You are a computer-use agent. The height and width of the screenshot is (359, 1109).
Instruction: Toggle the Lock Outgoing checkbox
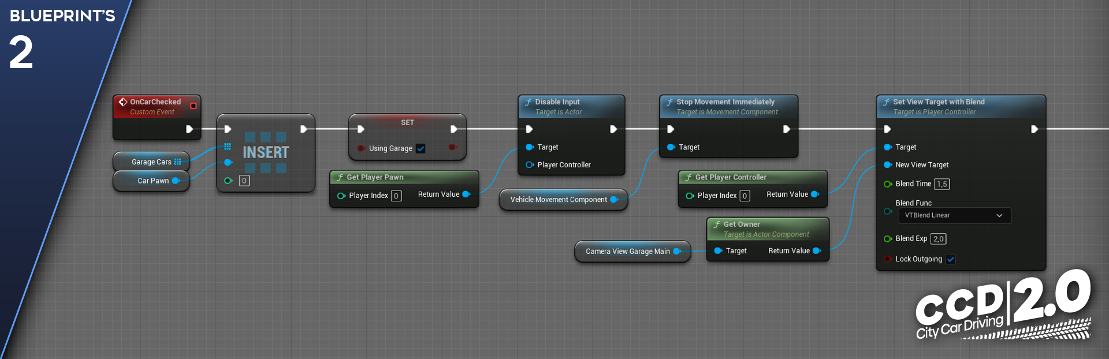coord(951,259)
